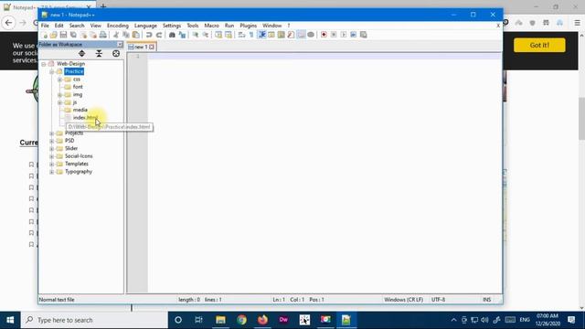This screenshot has width=585, height=329.
Task: Locate current file in workspace panel
Action: pyautogui.click(x=116, y=54)
